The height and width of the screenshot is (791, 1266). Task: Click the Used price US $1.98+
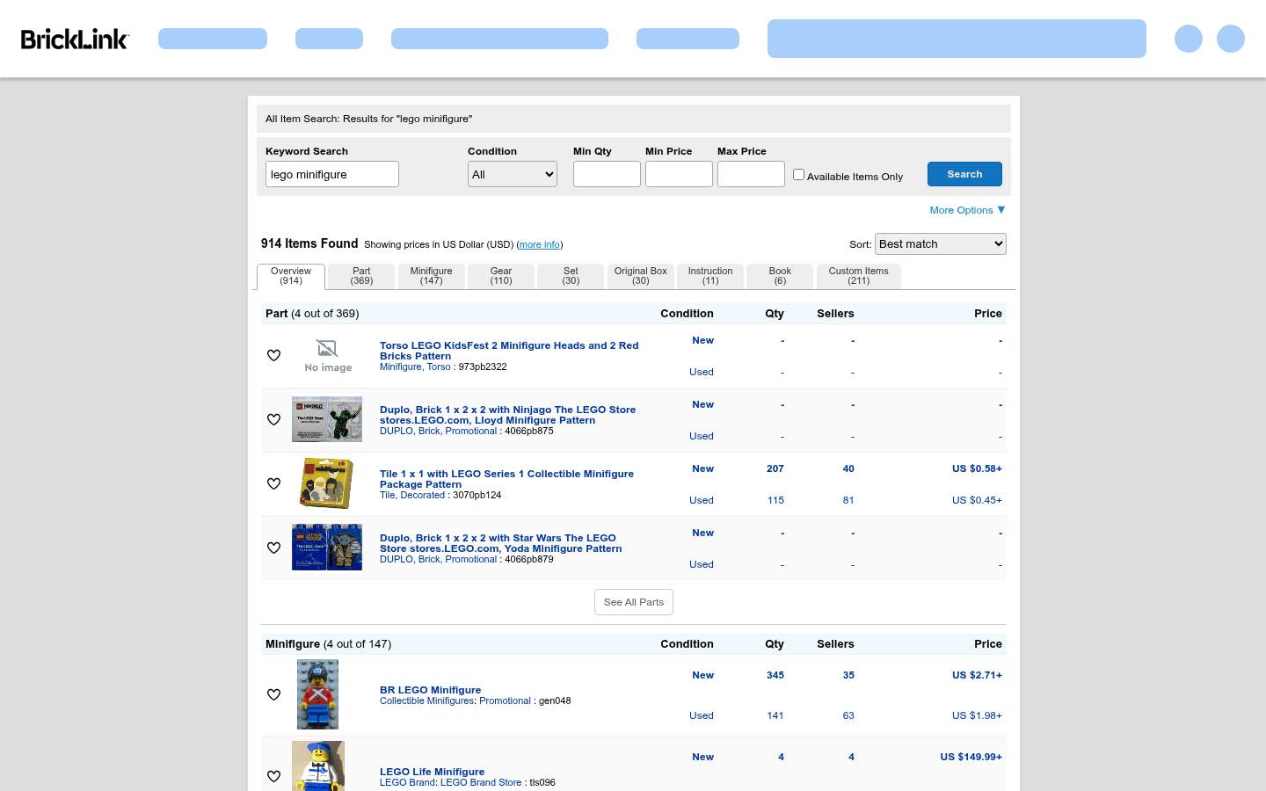[x=977, y=715]
